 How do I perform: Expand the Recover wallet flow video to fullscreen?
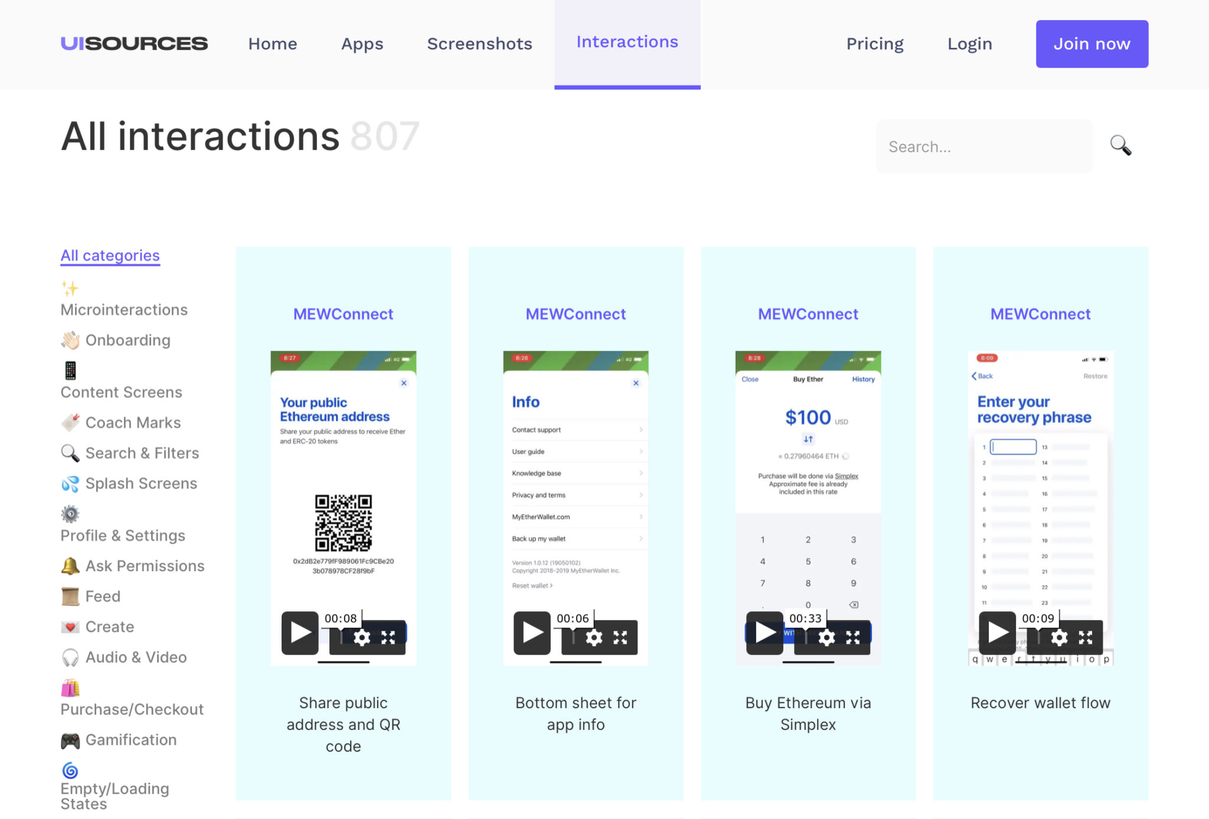click(1086, 637)
